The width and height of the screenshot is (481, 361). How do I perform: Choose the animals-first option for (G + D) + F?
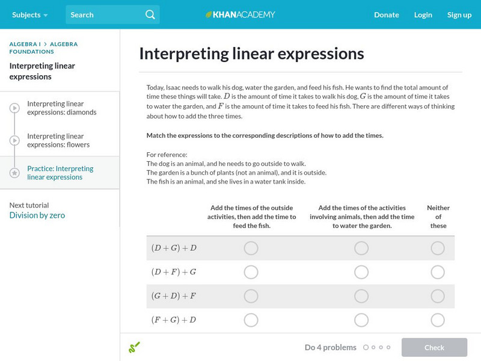click(x=361, y=296)
